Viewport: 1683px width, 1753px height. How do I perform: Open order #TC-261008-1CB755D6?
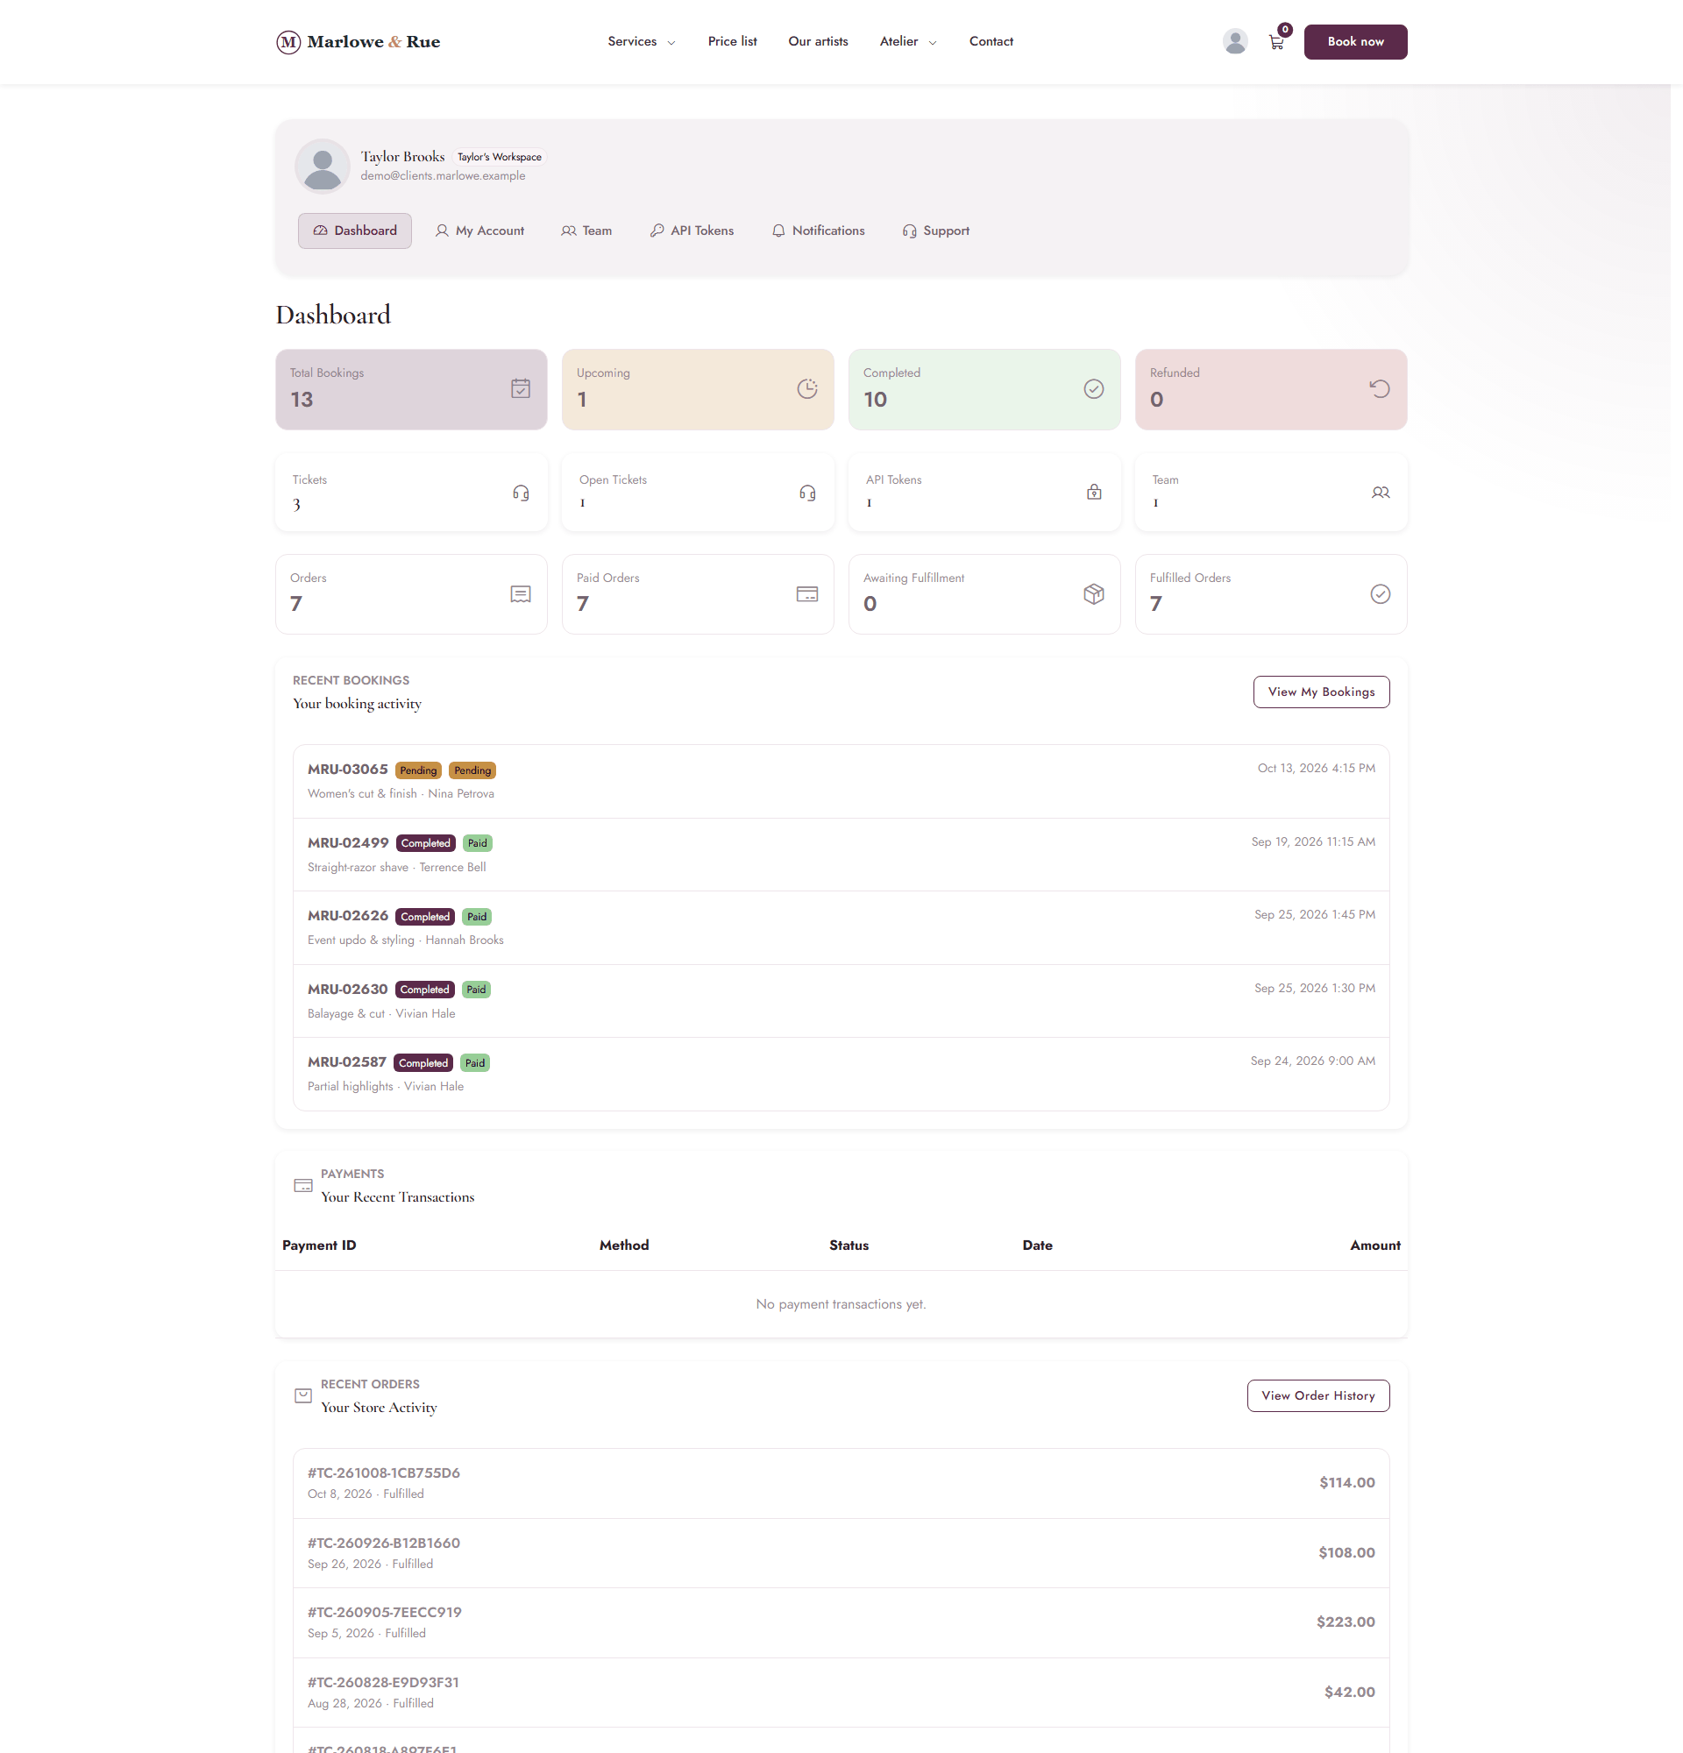point(841,1483)
